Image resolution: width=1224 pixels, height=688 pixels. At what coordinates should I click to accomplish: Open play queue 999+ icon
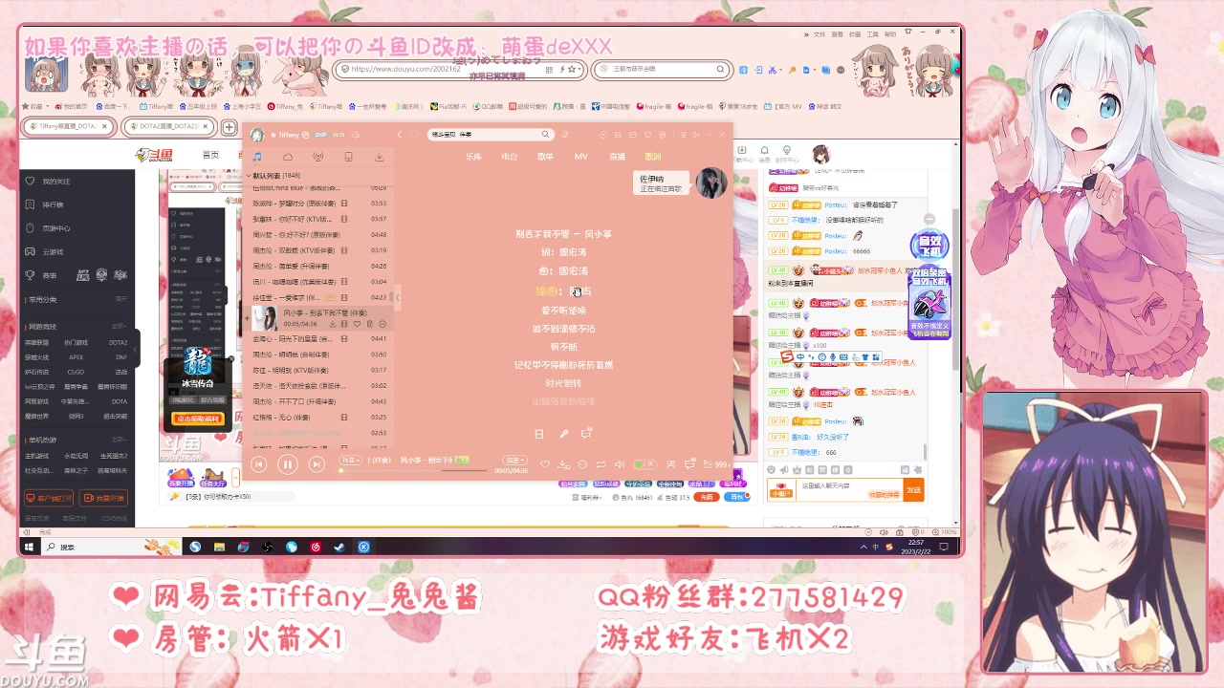[x=717, y=464]
